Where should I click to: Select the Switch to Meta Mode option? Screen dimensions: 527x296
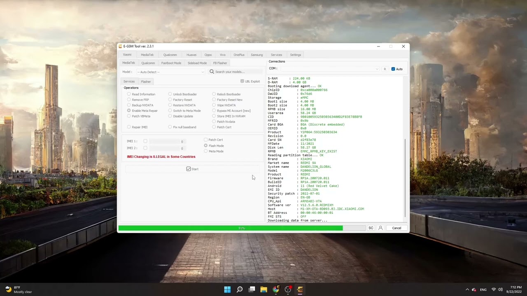point(170,111)
